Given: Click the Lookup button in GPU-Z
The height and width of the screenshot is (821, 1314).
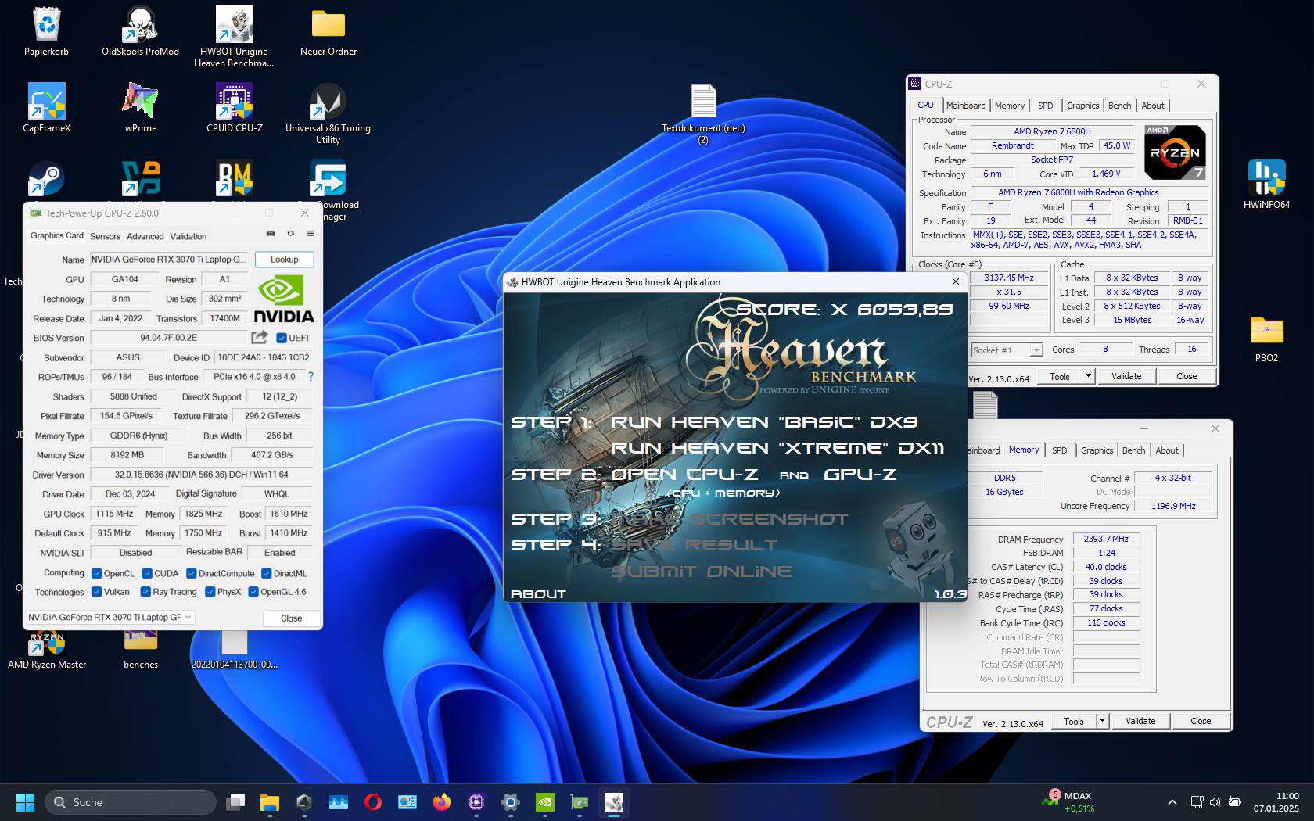Looking at the screenshot, I should [x=284, y=260].
